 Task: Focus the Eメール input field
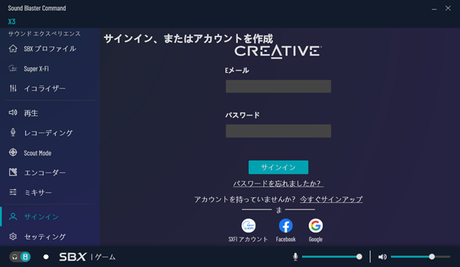click(278, 86)
